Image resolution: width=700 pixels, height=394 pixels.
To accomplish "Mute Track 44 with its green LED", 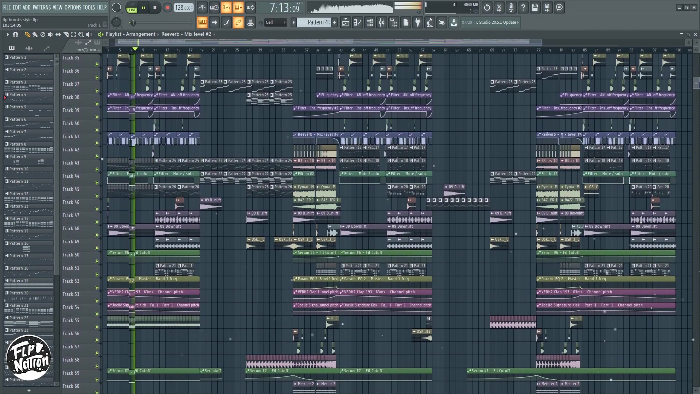I will [x=97, y=183].
